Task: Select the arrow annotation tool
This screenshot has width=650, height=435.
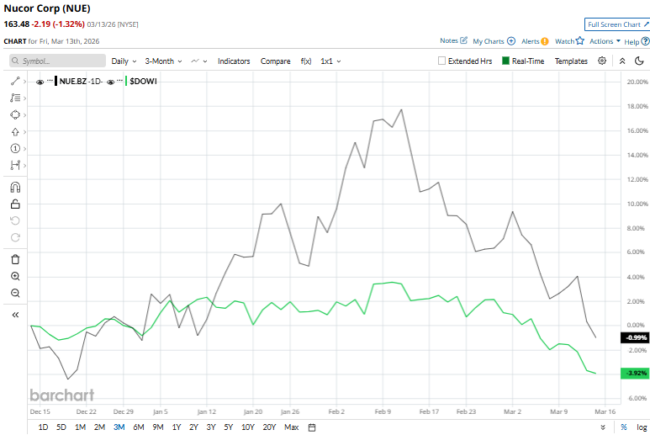Action: pyautogui.click(x=15, y=132)
